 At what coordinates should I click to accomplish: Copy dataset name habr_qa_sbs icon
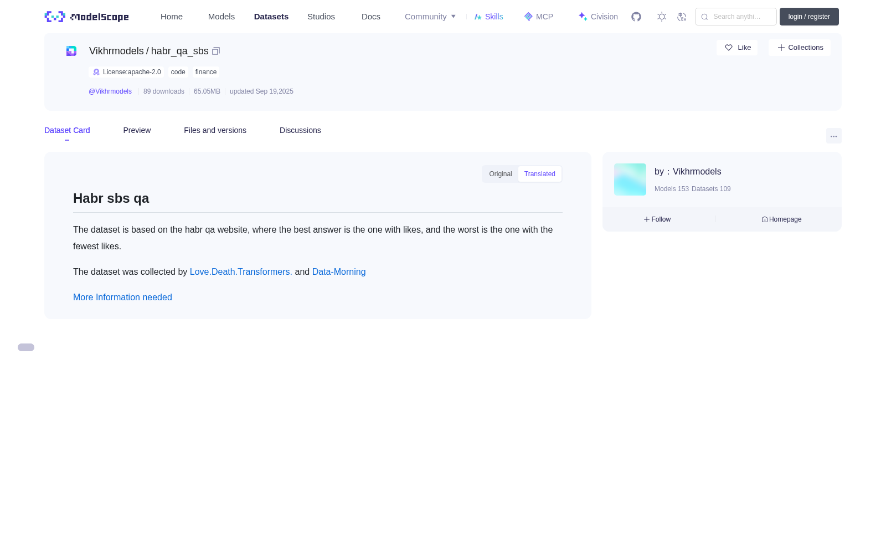(x=216, y=51)
